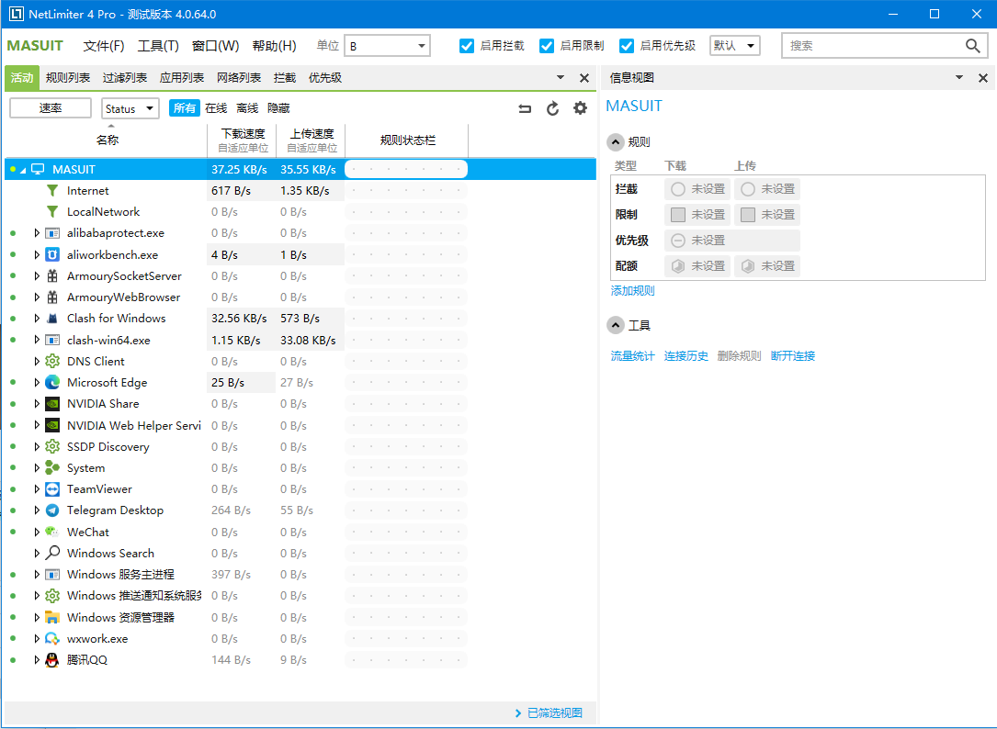Select the 拦截 upload radio button

point(748,189)
